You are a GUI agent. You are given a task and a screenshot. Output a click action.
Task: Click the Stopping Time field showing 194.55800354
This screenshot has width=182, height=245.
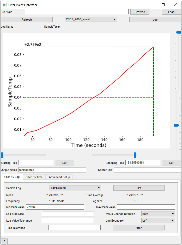(x=143, y=162)
